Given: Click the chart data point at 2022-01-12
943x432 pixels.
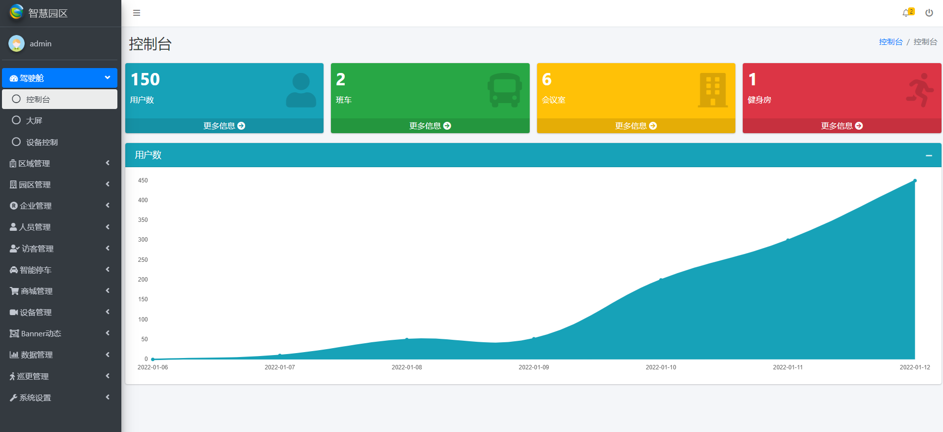Looking at the screenshot, I should pyautogui.click(x=915, y=181).
